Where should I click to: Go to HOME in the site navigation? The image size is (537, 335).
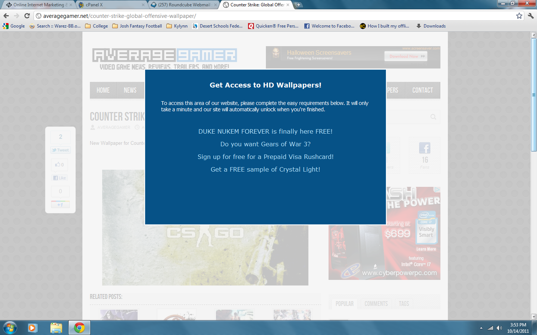tap(103, 90)
